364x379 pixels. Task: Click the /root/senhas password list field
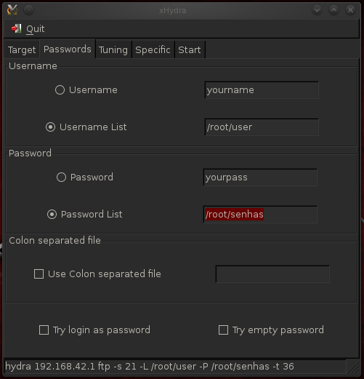click(260, 215)
